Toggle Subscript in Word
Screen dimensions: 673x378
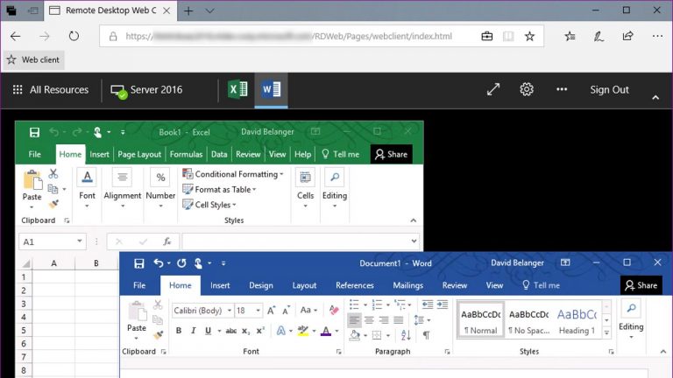pos(245,331)
